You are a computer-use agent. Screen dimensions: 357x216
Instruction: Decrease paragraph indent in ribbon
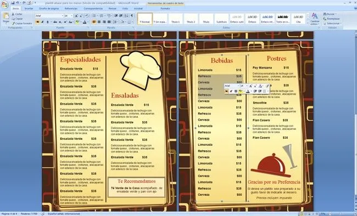[x=116, y=16]
